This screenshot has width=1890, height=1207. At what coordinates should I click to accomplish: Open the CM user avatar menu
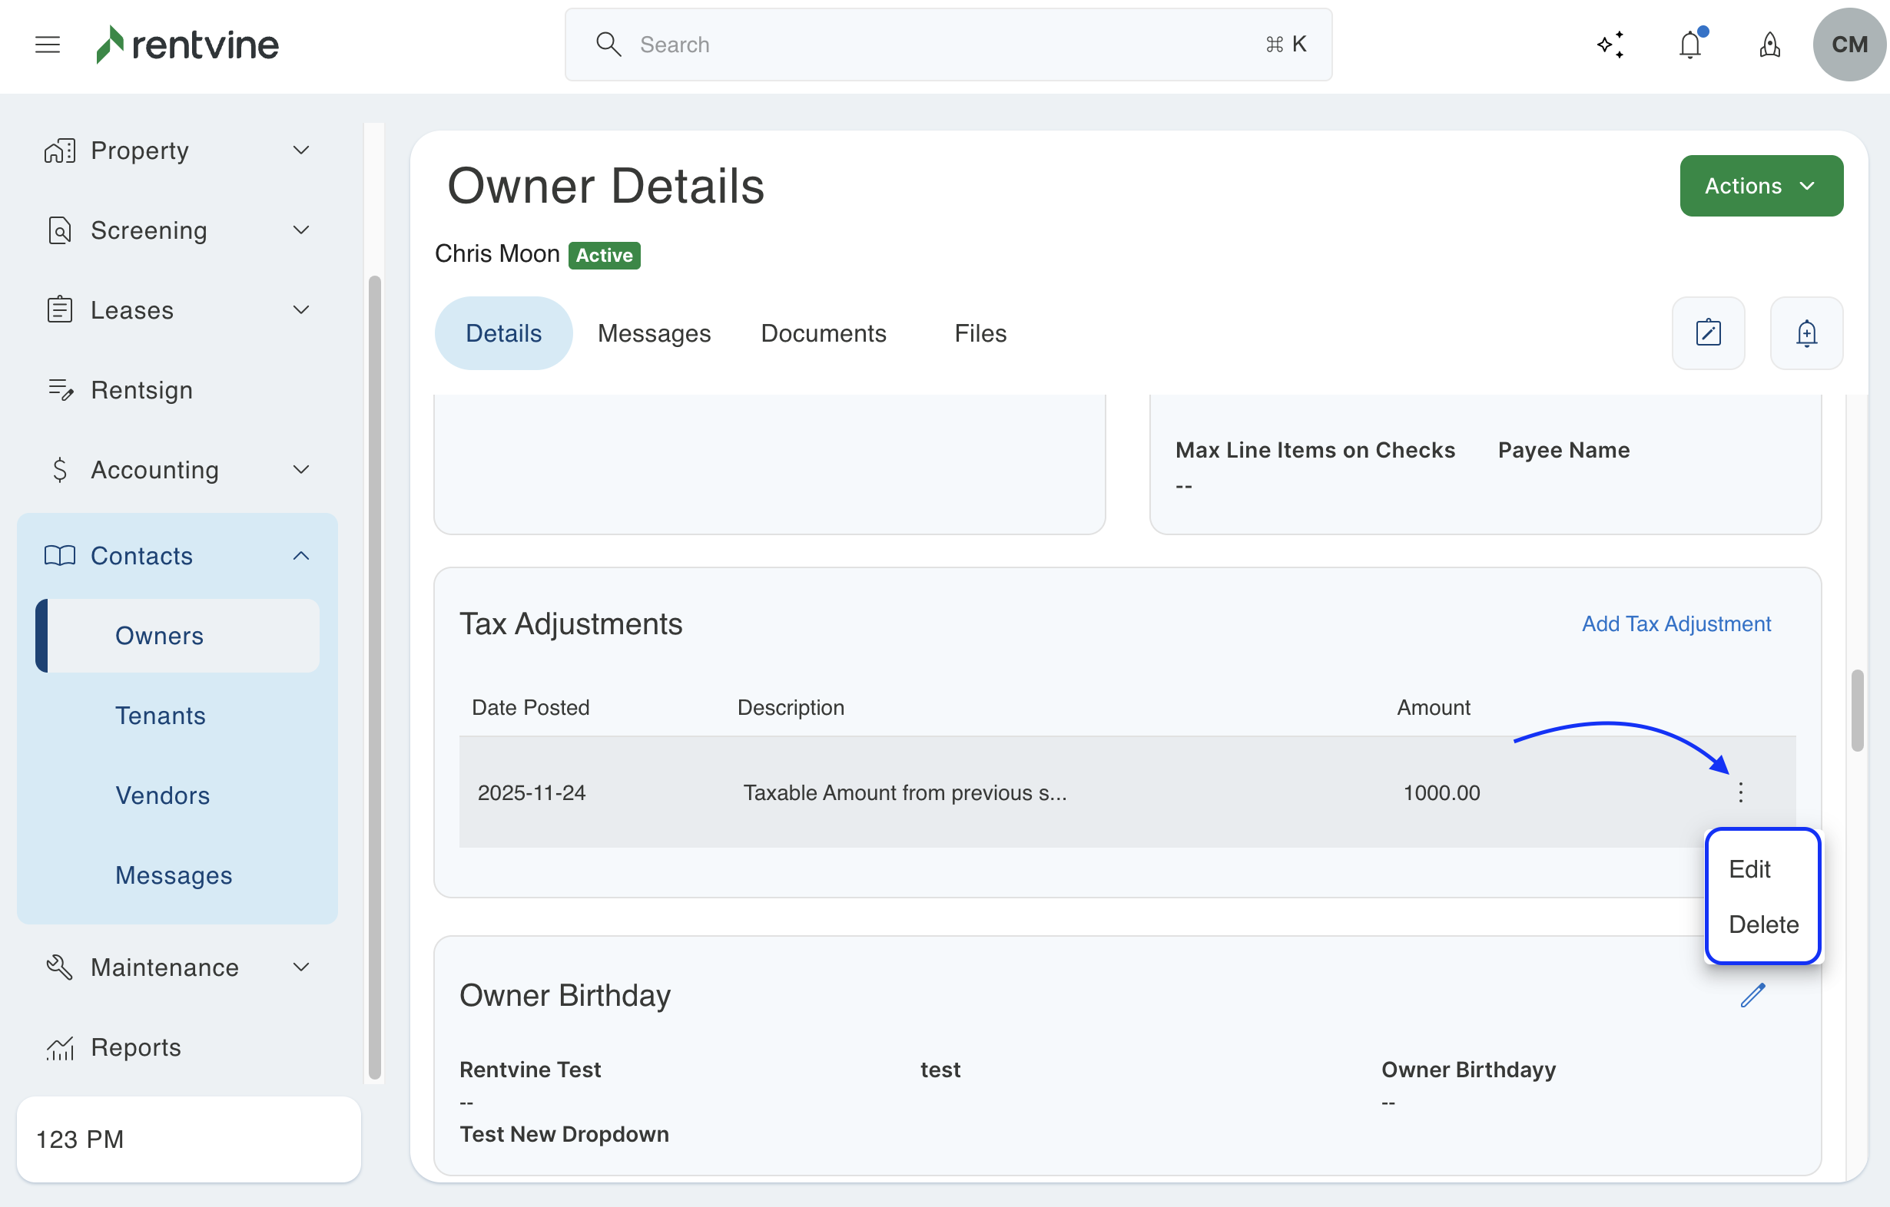tap(1849, 45)
